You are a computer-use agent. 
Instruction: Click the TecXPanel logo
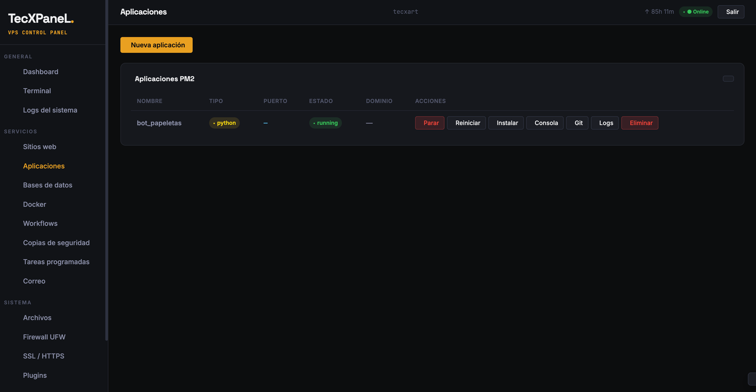click(41, 19)
